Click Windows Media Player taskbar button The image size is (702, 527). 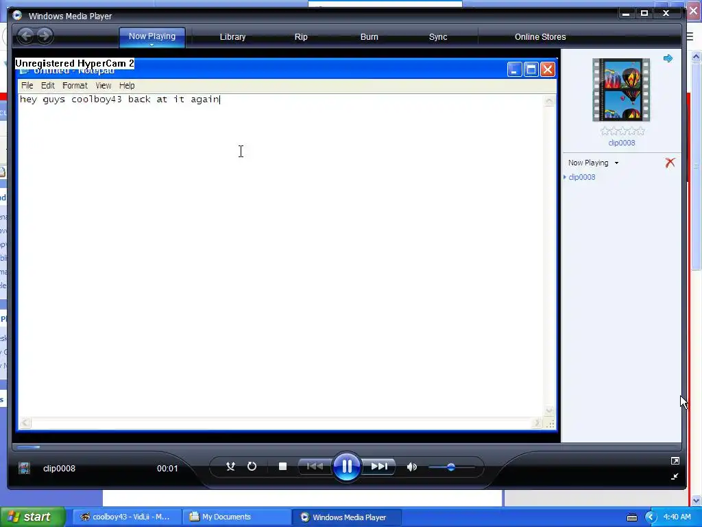[x=347, y=517]
